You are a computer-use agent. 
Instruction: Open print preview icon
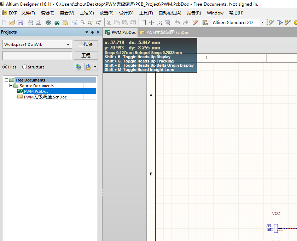[x=39, y=23]
